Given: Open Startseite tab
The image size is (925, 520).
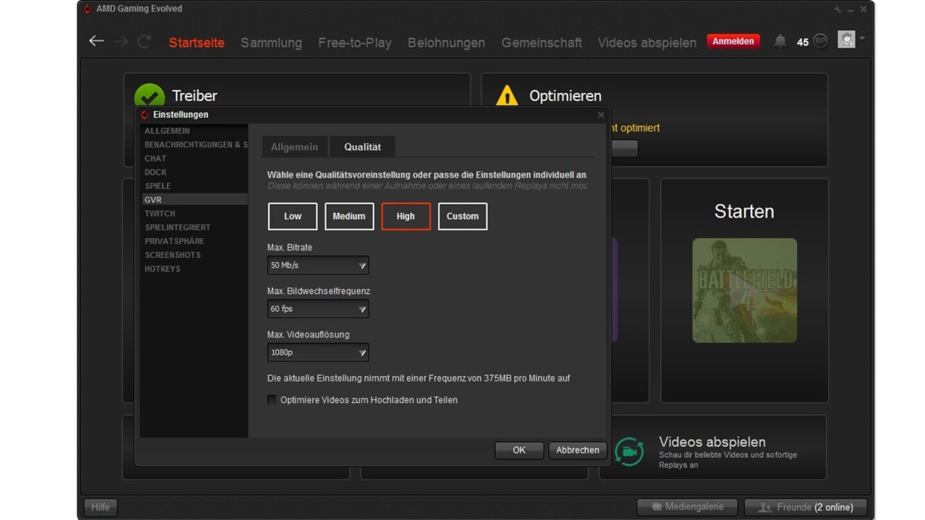Looking at the screenshot, I should point(197,42).
